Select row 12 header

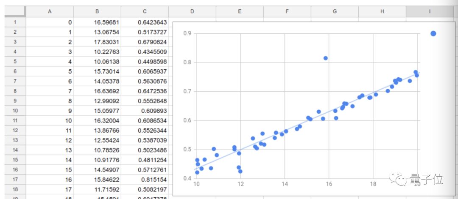tap(15, 130)
